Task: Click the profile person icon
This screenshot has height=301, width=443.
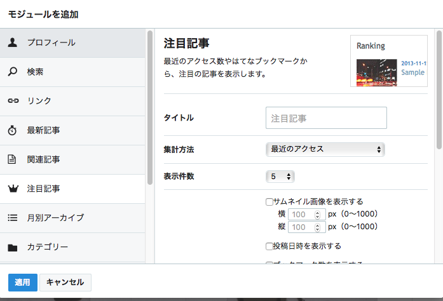Action: (13, 43)
